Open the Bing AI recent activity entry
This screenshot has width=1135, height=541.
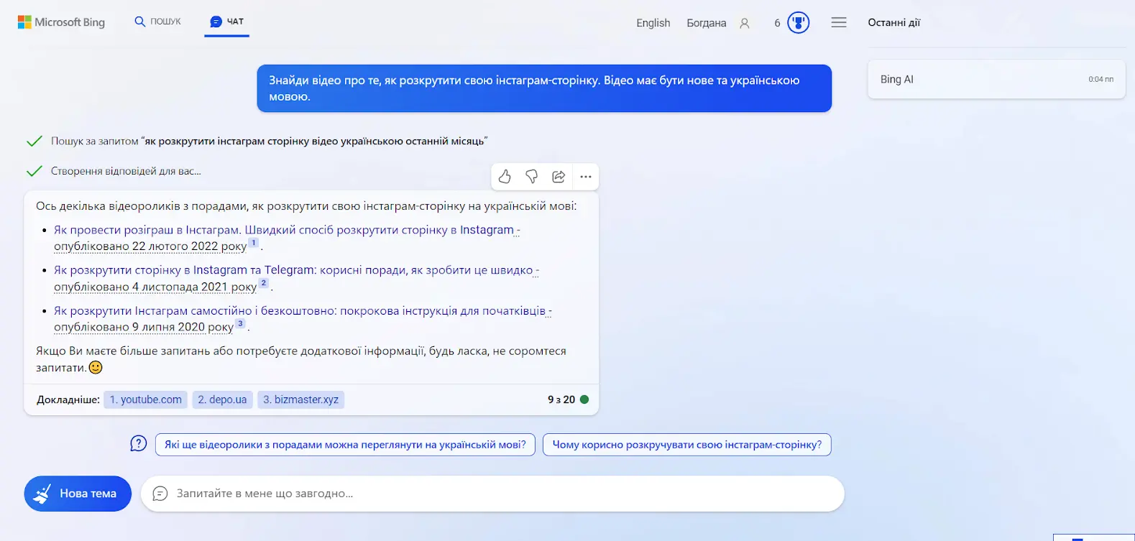click(x=996, y=79)
